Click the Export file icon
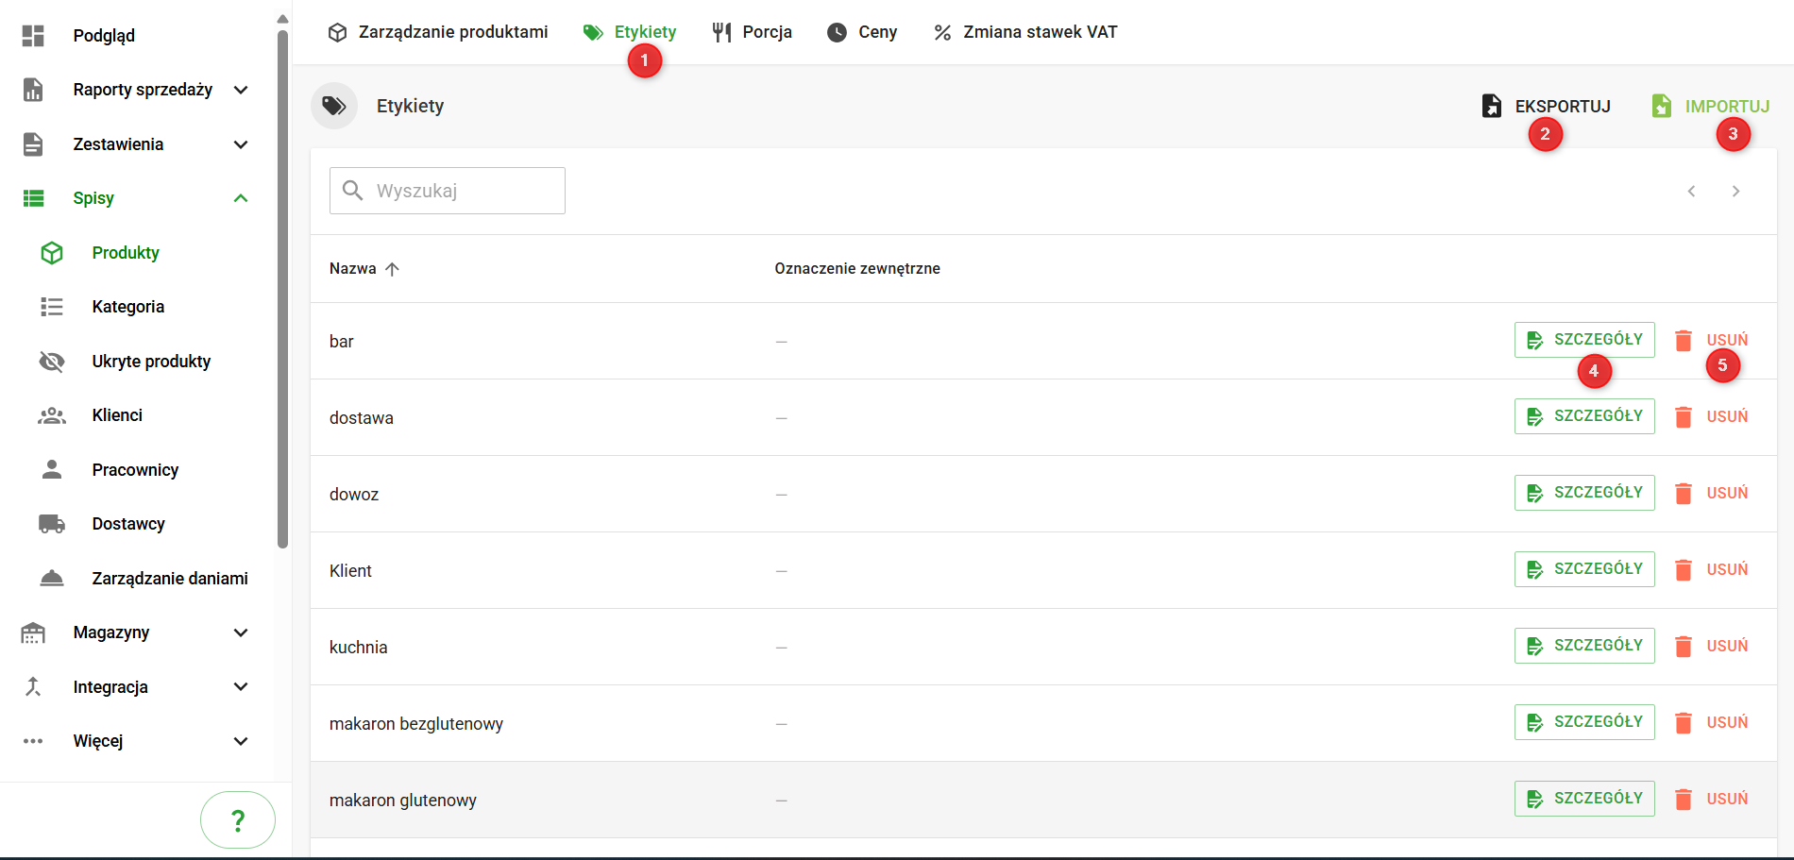1794x860 pixels. click(x=1491, y=106)
